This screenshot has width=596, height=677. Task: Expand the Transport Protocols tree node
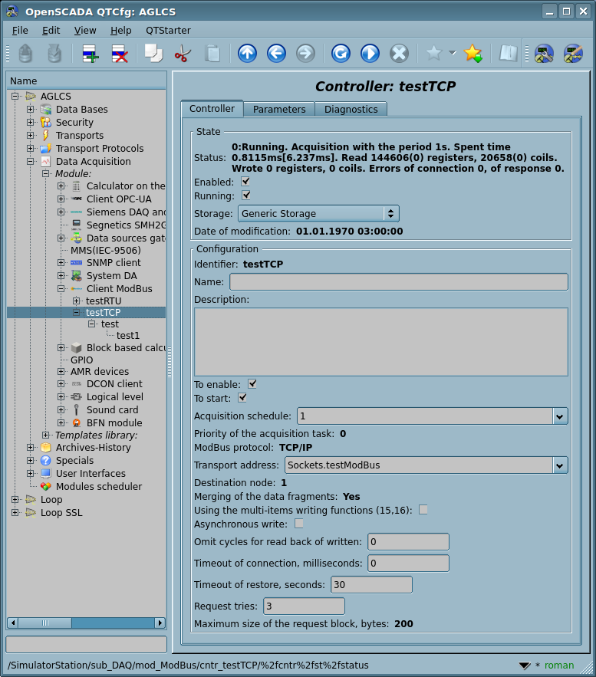[31, 149]
